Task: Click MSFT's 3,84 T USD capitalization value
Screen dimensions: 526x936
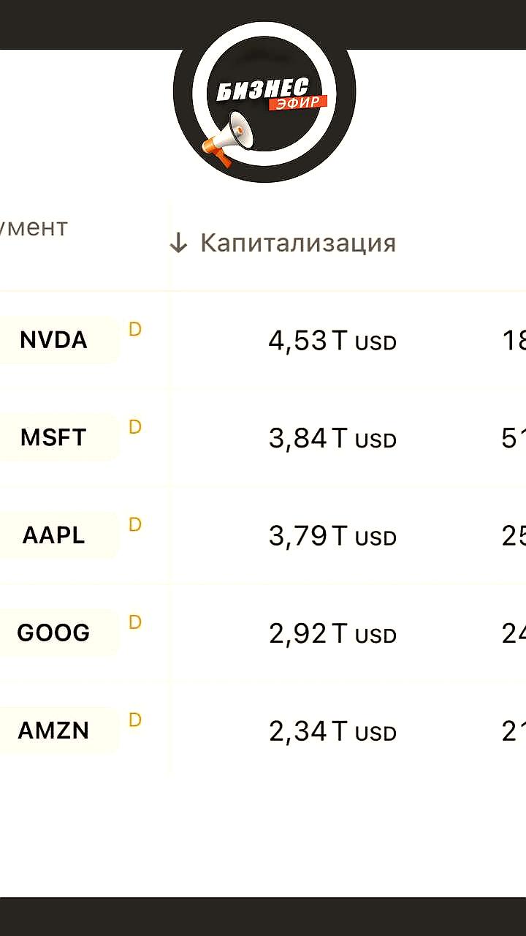Action: pyautogui.click(x=332, y=438)
